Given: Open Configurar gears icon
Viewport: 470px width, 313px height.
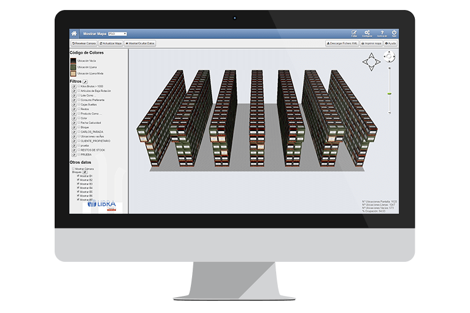Looking at the screenshot, I should [x=367, y=33].
